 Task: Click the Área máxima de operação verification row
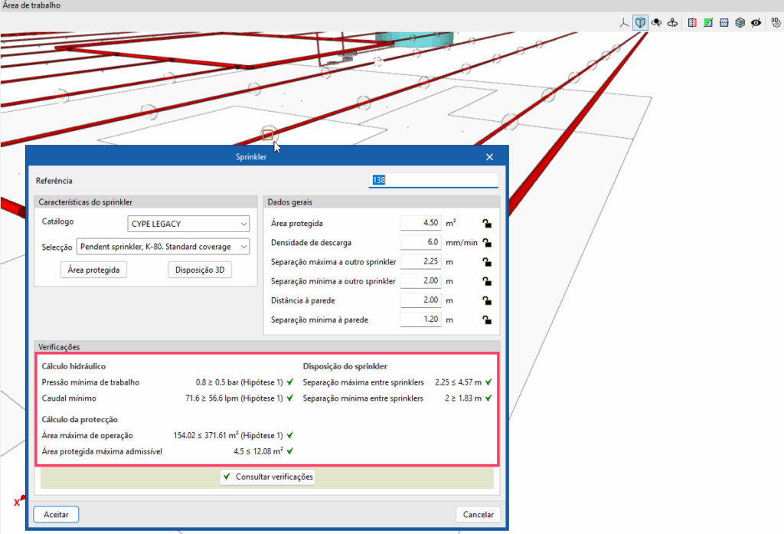point(168,435)
